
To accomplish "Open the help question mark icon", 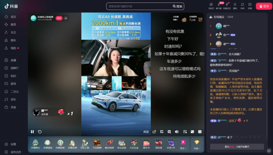I will [x=269, y=151].
